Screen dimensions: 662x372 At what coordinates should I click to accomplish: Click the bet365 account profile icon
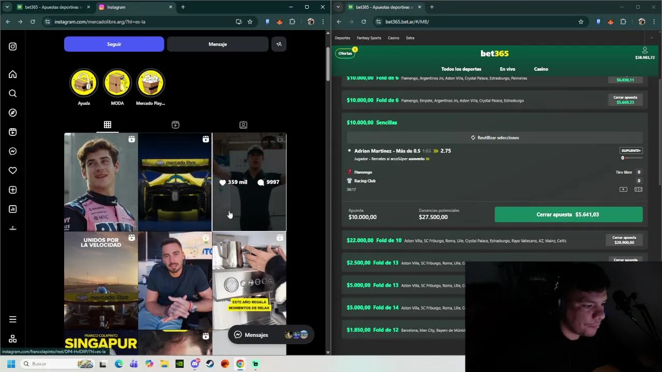(645, 50)
